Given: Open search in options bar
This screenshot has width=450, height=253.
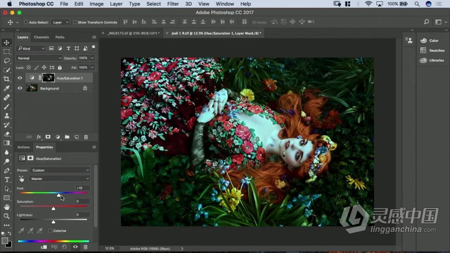Looking at the screenshot, I should click(427, 22).
